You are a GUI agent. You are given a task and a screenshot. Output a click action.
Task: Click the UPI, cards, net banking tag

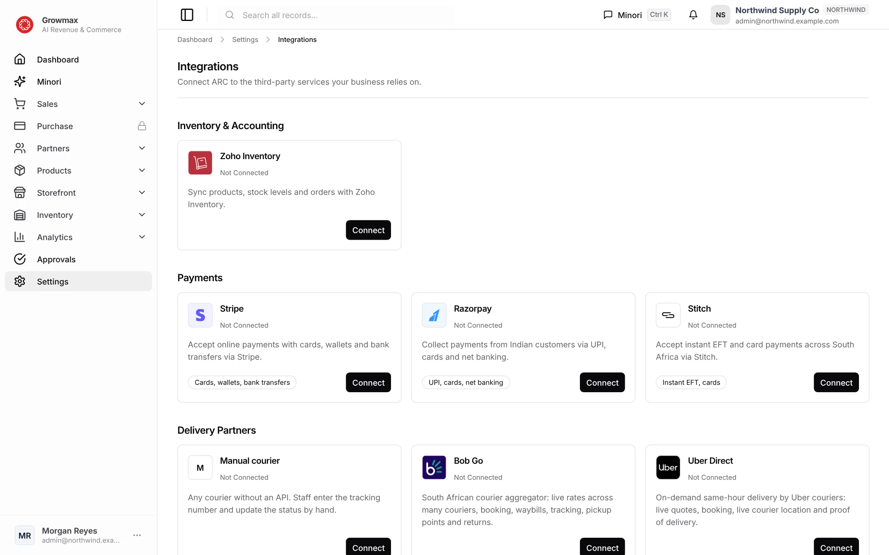(465, 382)
